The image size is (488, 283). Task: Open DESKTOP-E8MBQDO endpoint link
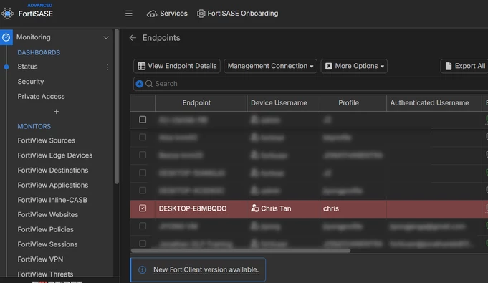pyautogui.click(x=193, y=208)
